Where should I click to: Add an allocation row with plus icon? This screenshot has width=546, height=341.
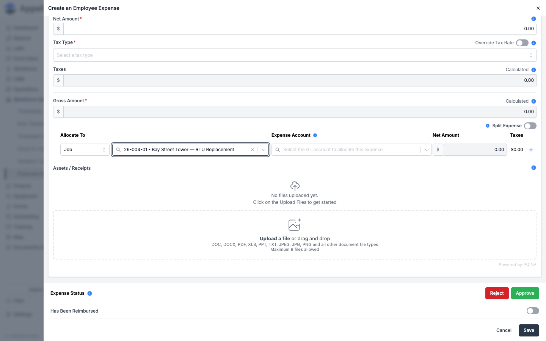click(531, 150)
